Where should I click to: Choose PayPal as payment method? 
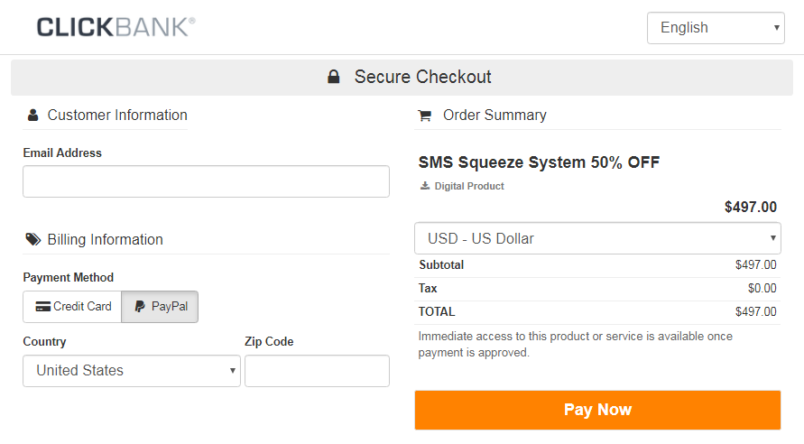pos(161,307)
